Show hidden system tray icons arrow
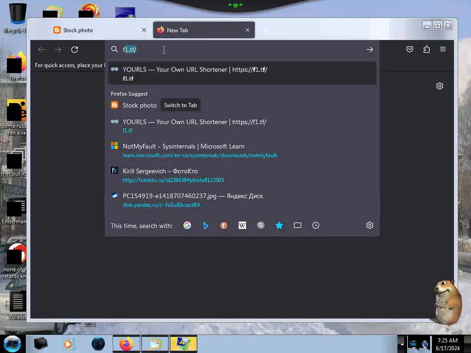Image resolution: width=471 pixels, height=353 pixels. coord(402,344)
